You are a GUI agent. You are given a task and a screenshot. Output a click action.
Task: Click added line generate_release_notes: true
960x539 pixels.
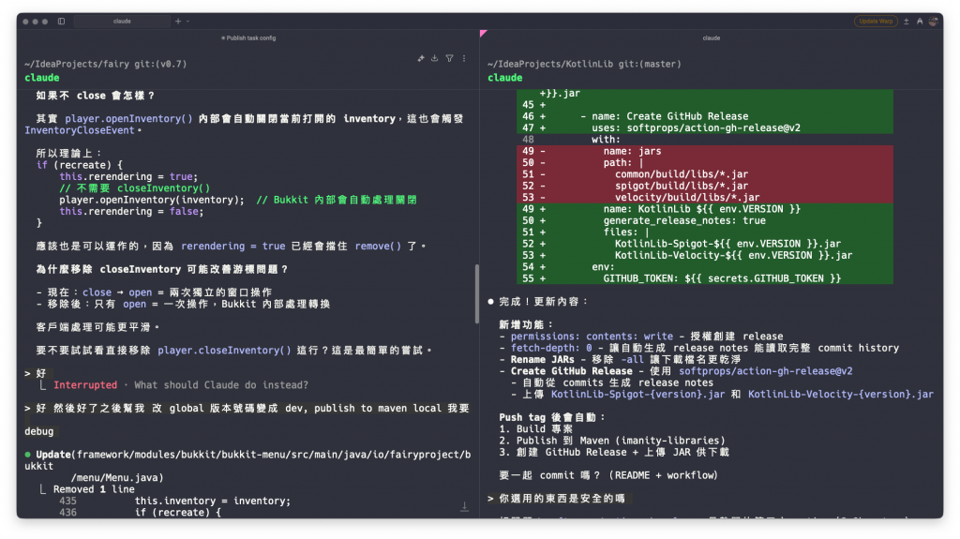click(705, 220)
